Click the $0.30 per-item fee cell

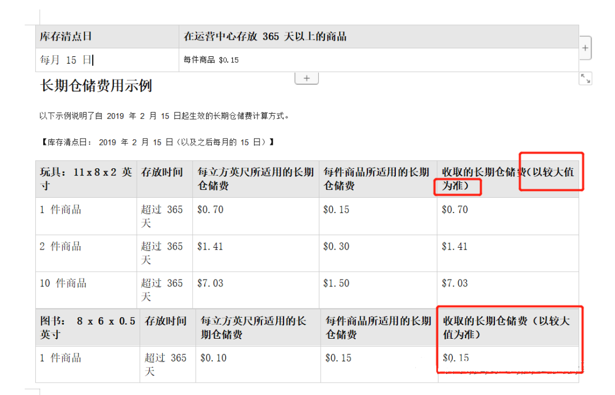(x=378, y=253)
